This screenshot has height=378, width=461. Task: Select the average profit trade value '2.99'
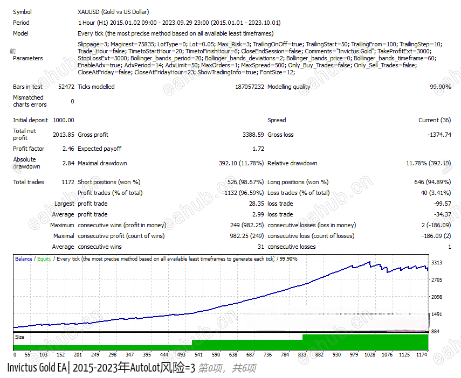pyautogui.click(x=258, y=214)
